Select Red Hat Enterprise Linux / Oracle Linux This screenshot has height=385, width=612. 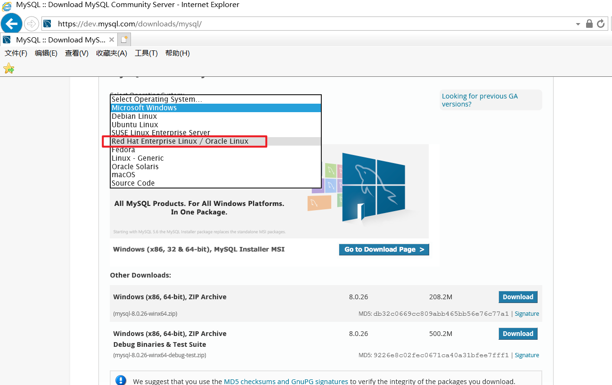pyautogui.click(x=216, y=141)
